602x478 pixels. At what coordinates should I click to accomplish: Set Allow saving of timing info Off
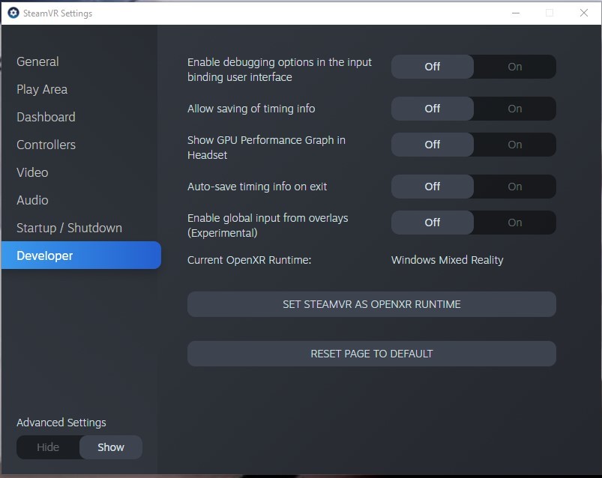point(433,109)
